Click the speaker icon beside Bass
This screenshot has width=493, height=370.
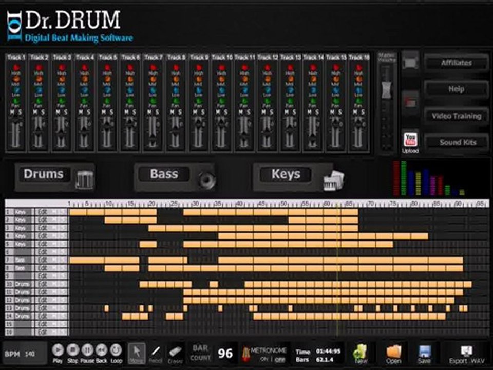pyautogui.click(x=207, y=180)
